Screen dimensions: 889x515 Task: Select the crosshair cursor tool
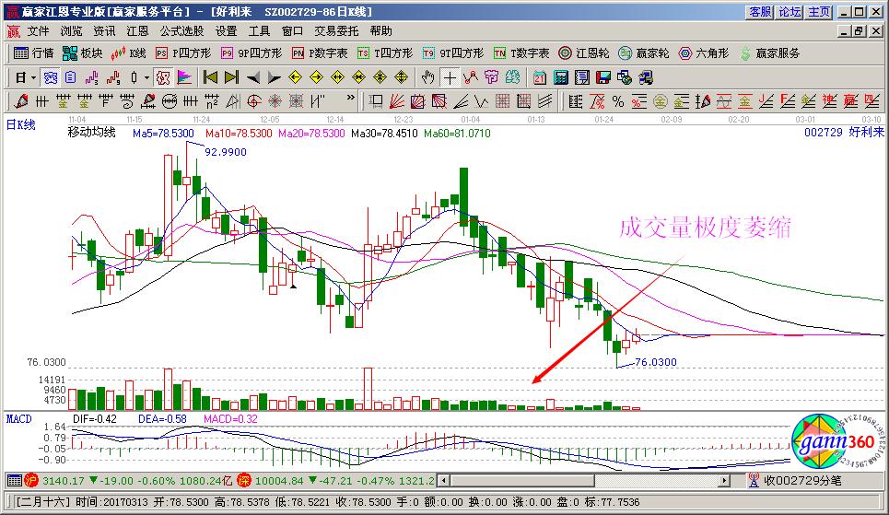450,77
